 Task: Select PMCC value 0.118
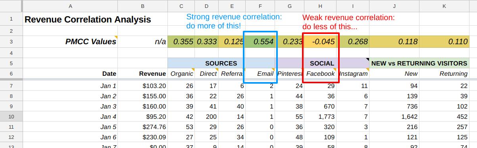click(x=394, y=41)
